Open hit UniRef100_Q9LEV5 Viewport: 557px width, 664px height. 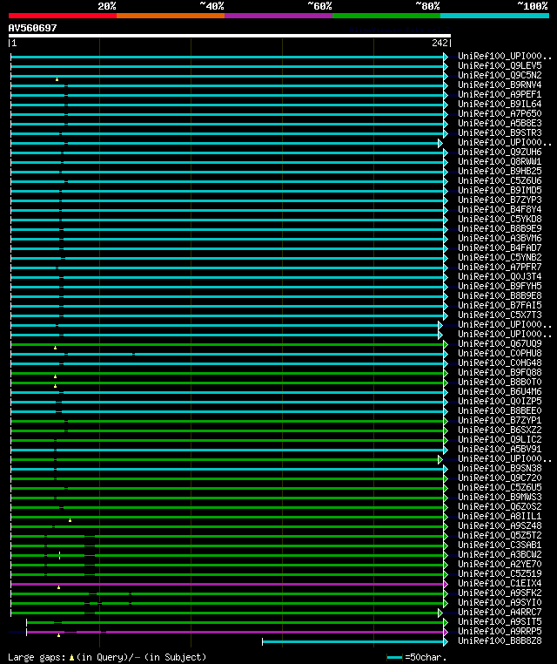[500, 65]
